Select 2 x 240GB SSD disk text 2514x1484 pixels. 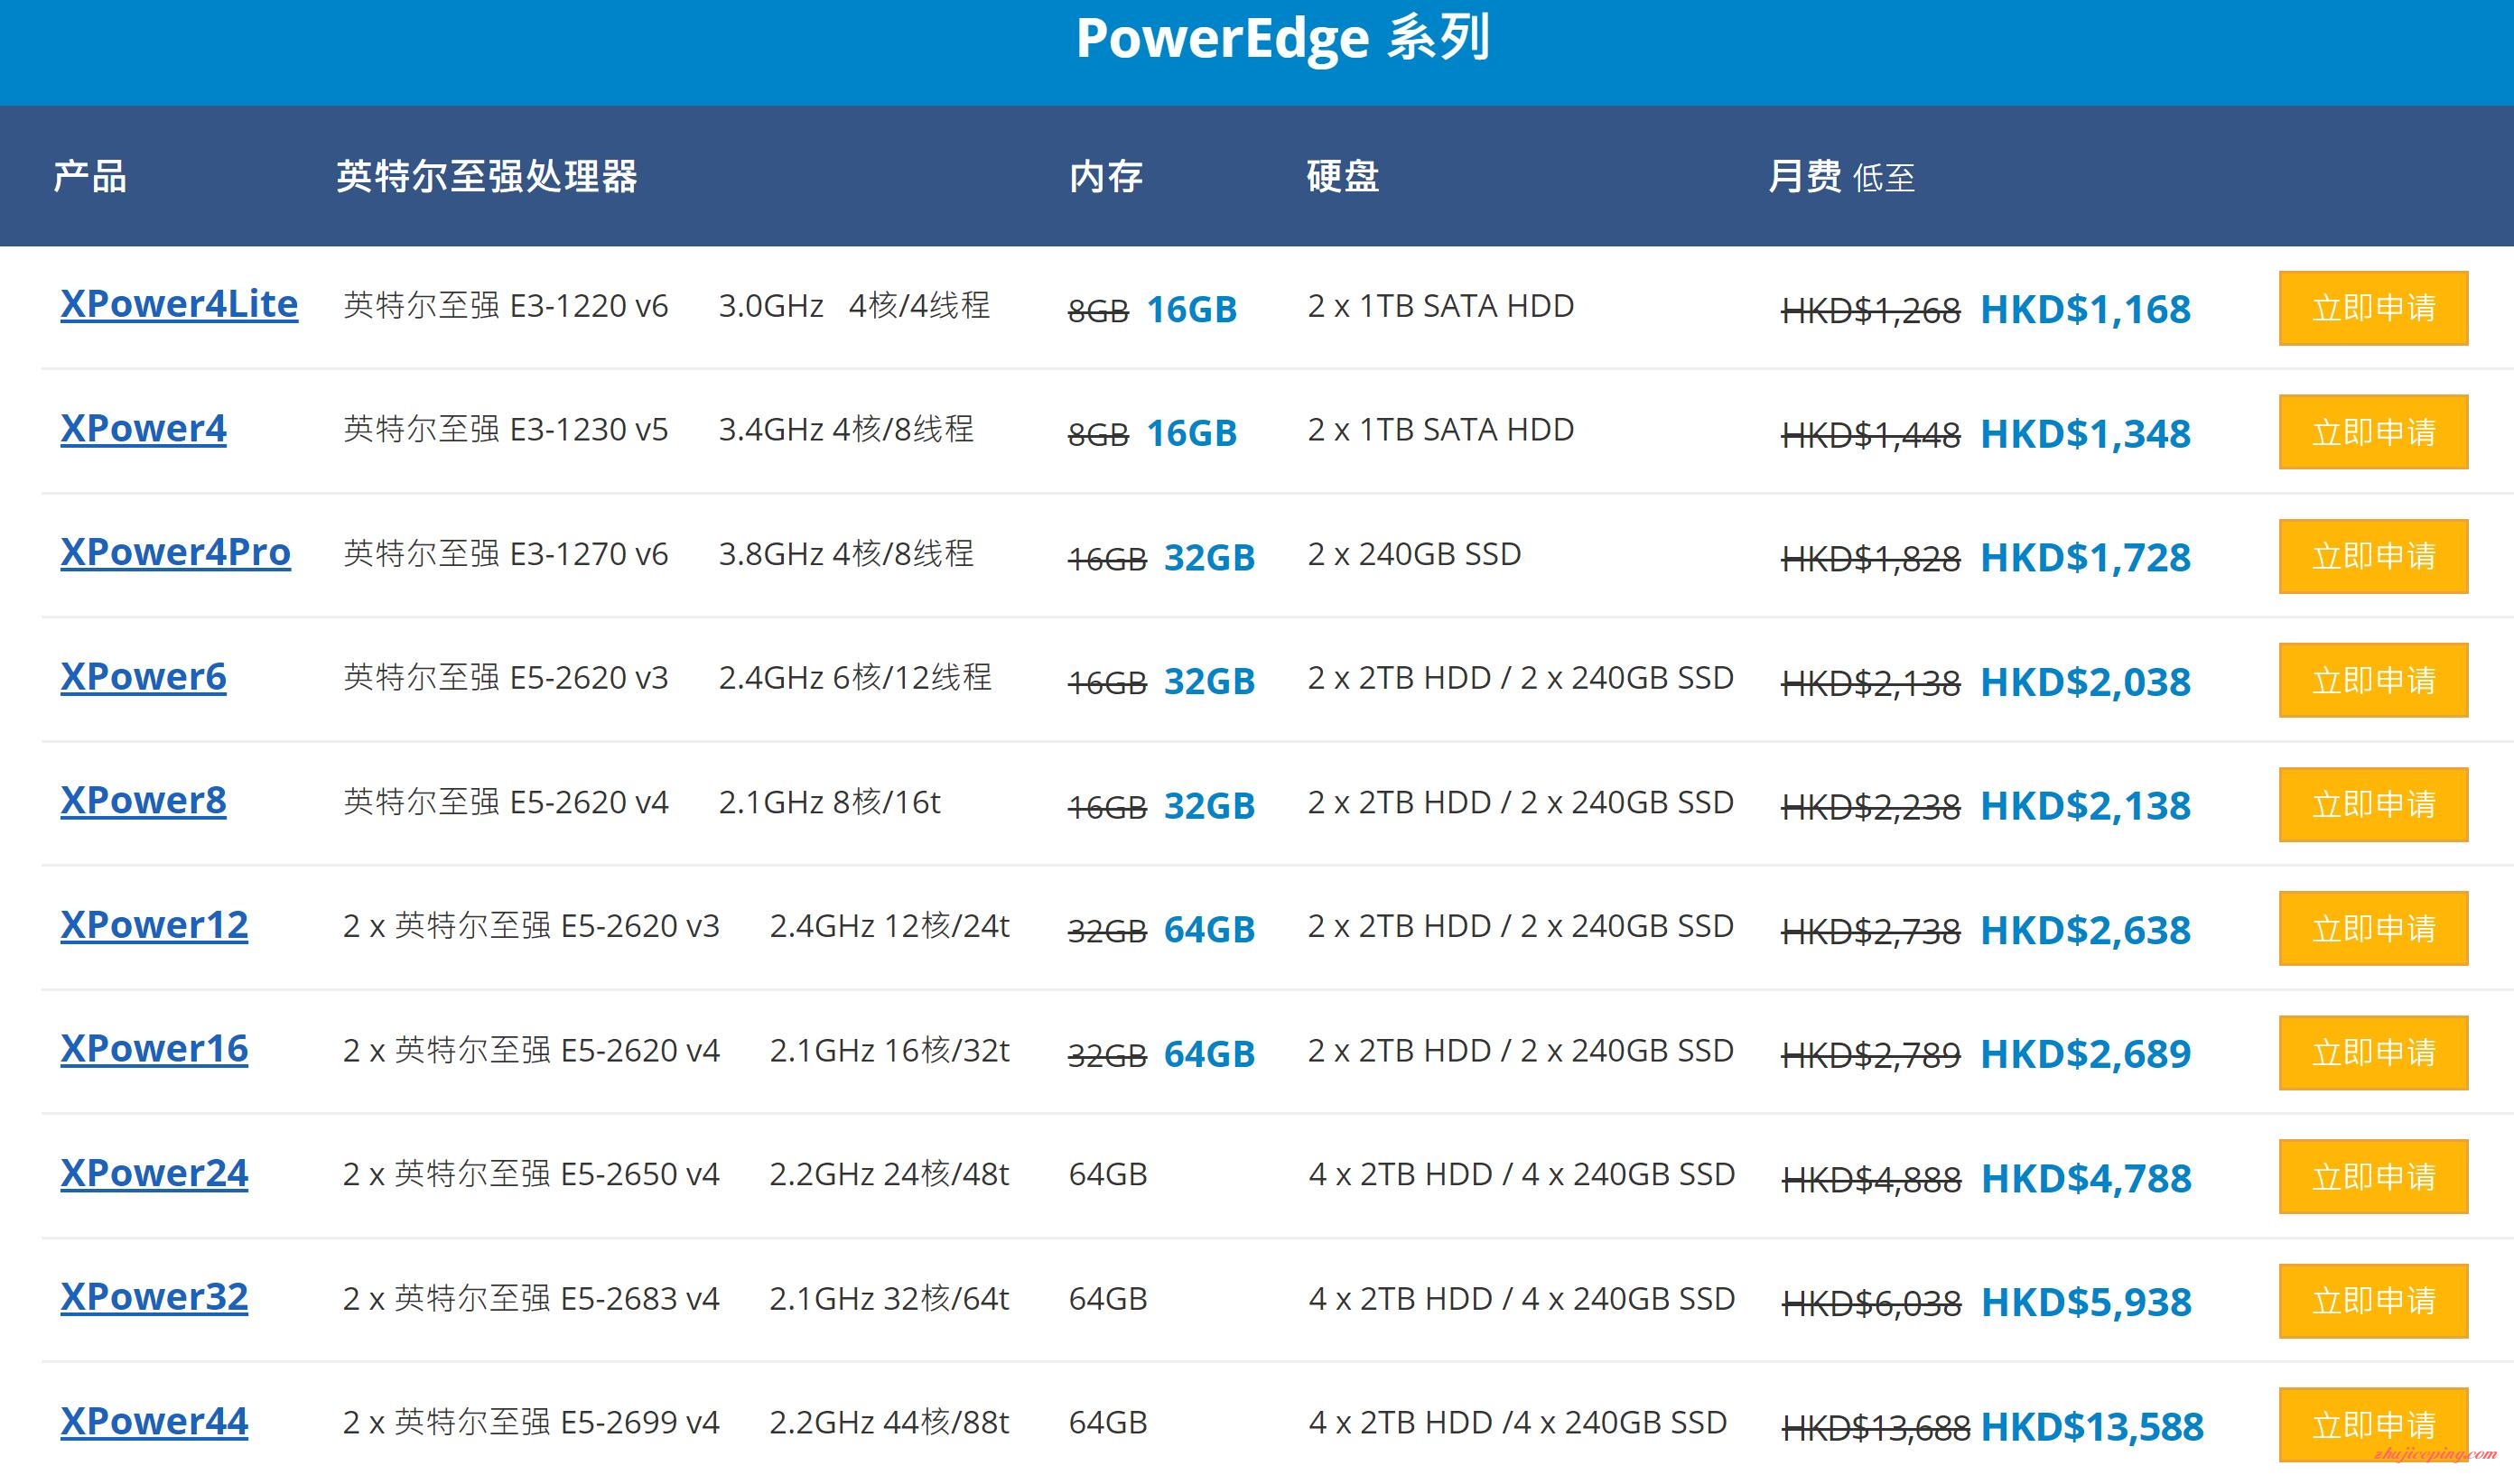click(1414, 553)
